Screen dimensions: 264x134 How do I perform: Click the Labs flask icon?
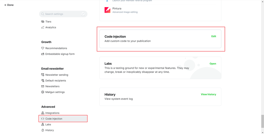tap(43, 125)
